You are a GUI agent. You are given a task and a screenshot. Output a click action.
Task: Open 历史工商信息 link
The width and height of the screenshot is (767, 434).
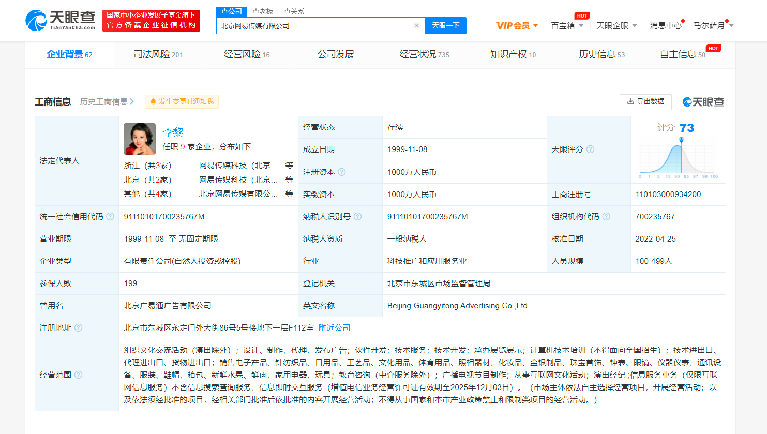(x=107, y=102)
